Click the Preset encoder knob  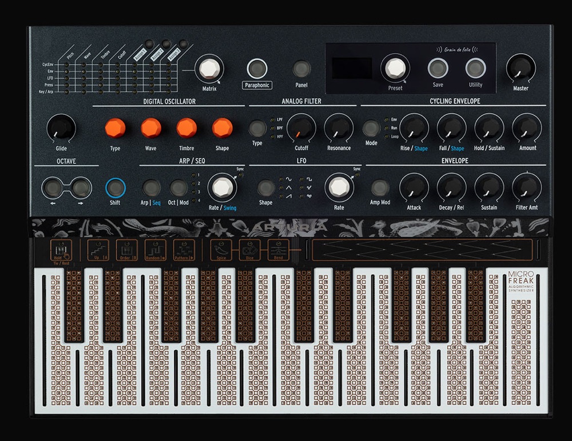395,68
